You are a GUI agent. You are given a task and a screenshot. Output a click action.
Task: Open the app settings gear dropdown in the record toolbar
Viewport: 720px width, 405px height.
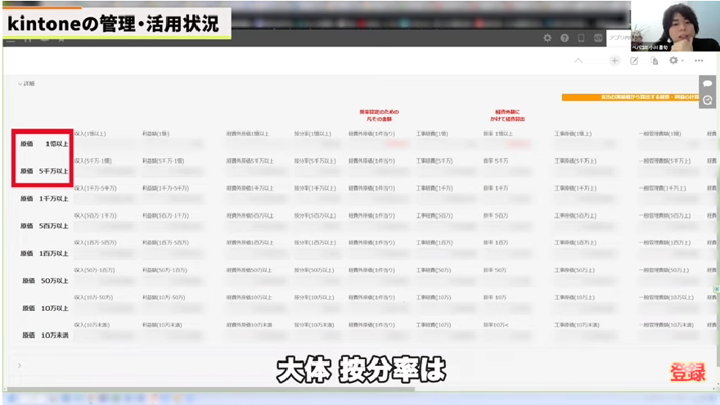tap(675, 61)
